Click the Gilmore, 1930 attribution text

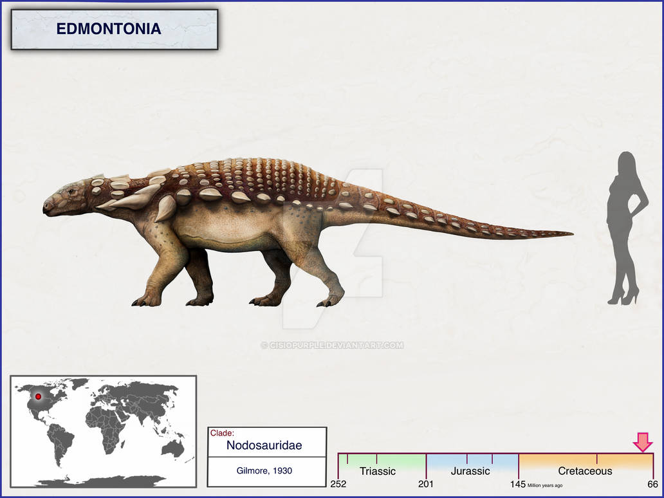pos(264,470)
